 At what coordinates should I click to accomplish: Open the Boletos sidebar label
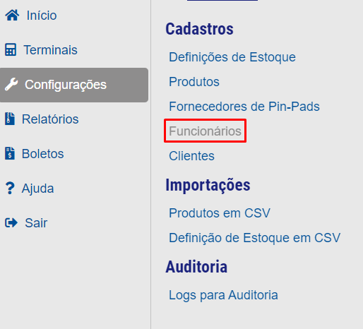click(42, 154)
